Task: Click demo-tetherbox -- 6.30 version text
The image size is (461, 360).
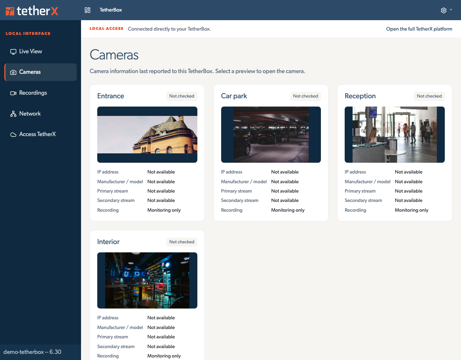Action: click(x=32, y=352)
